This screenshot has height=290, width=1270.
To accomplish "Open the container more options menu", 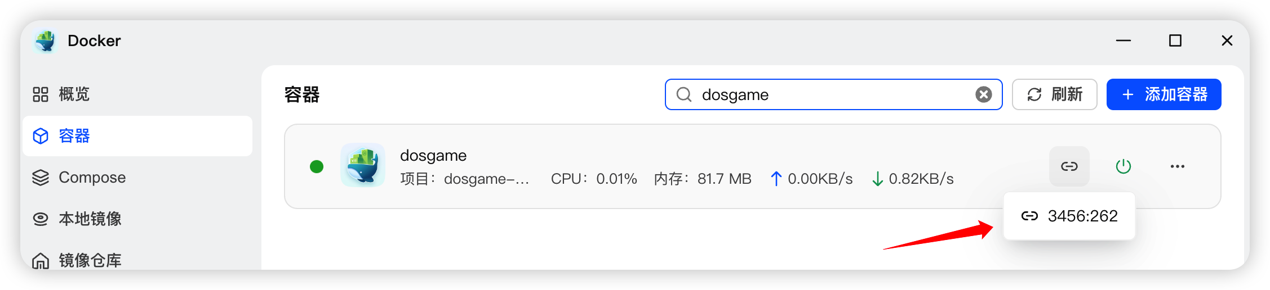I will (x=1177, y=166).
